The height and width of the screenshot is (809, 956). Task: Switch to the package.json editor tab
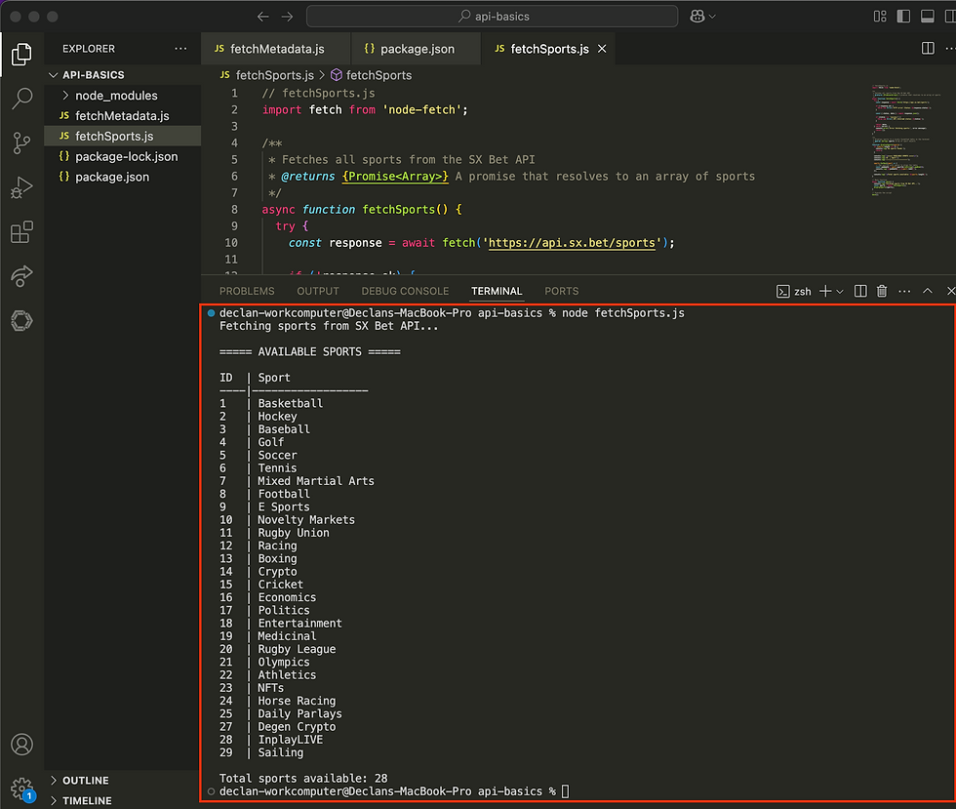point(416,49)
